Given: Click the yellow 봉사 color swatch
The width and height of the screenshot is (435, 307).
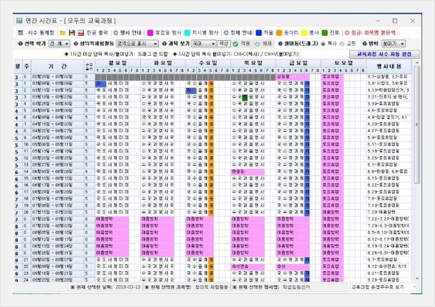Looking at the screenshot, I should (304, 33).
